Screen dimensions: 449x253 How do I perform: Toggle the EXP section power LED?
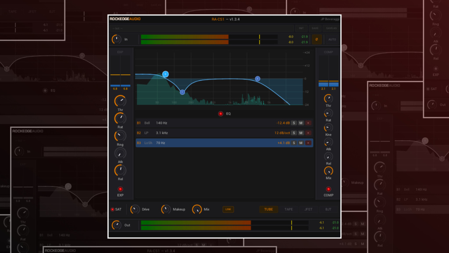(x=120, y=189)
